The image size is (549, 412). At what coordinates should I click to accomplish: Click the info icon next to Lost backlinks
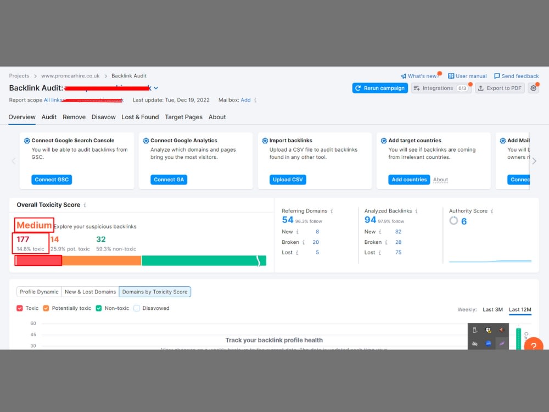(x=379, y=253)
